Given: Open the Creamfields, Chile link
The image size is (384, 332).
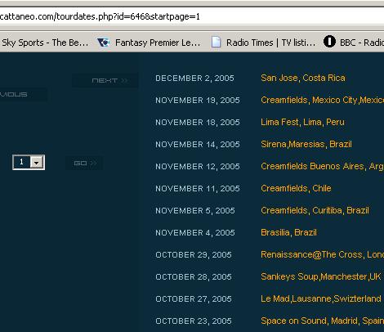Looking at the screenshot, I should 296,188.
